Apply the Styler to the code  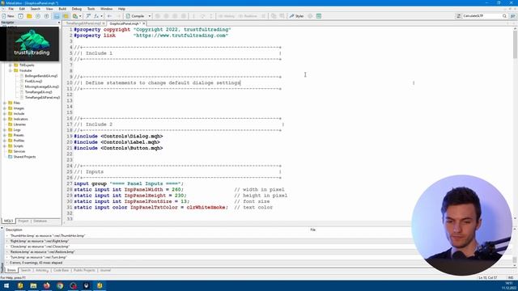point(297,16)
